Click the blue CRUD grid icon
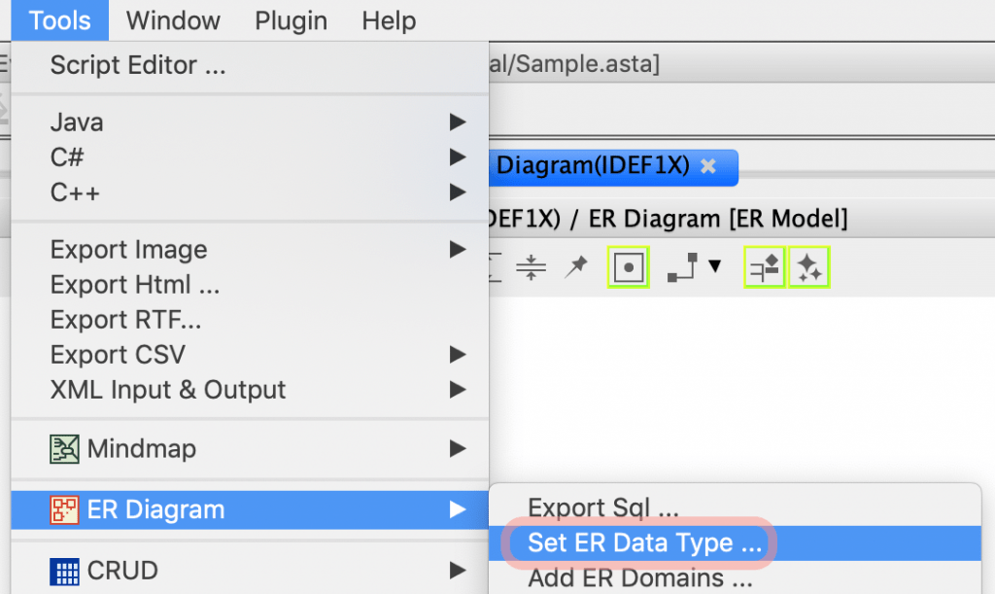 (64, 572)
